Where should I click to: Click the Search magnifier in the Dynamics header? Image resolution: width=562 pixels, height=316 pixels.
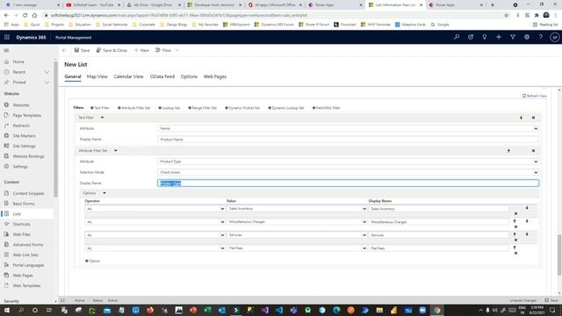point(457,37)
